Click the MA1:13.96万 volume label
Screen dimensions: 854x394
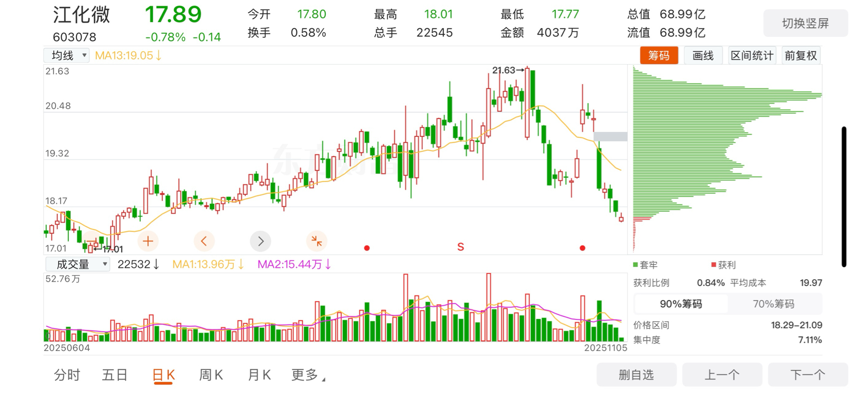208,264
